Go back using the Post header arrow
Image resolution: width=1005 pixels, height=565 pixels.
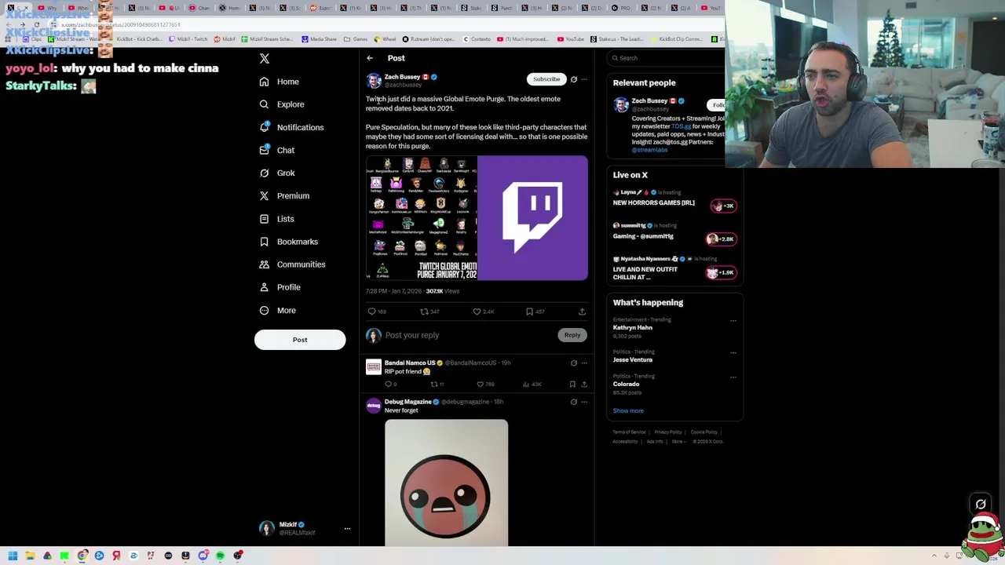(370, 58)
